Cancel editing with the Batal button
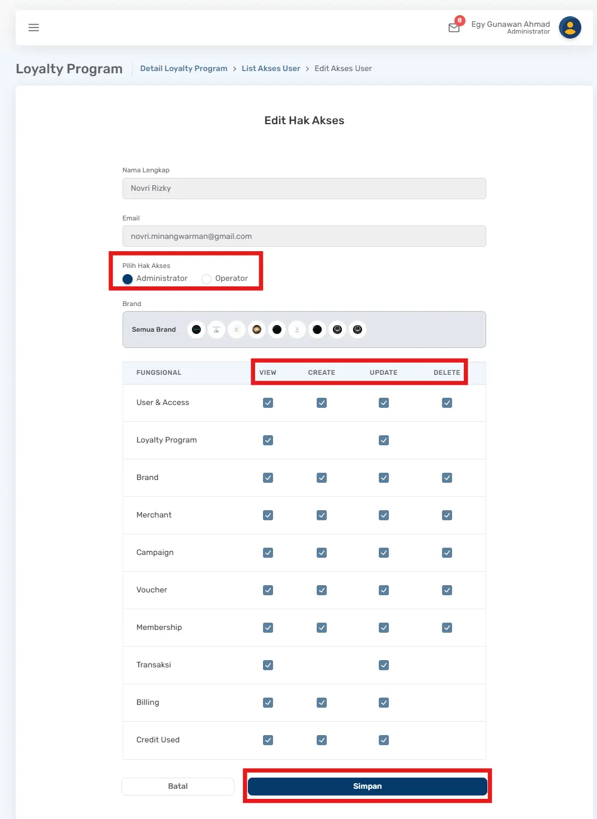 point(178,786)
